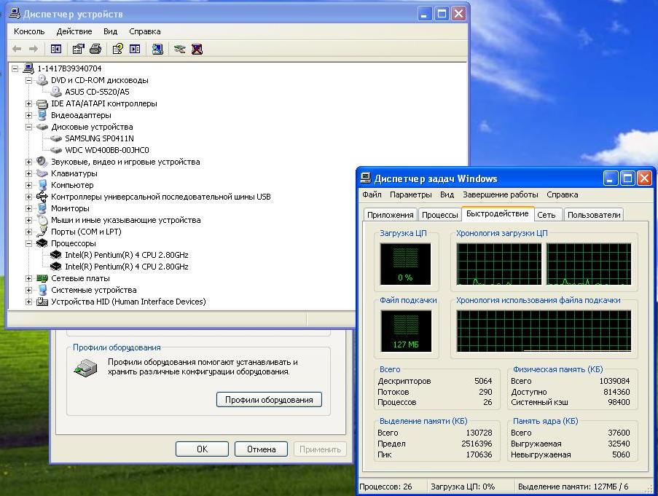Open the Действие menu
This screenshot has height=496, width=658.
click(x=74, y=31)
